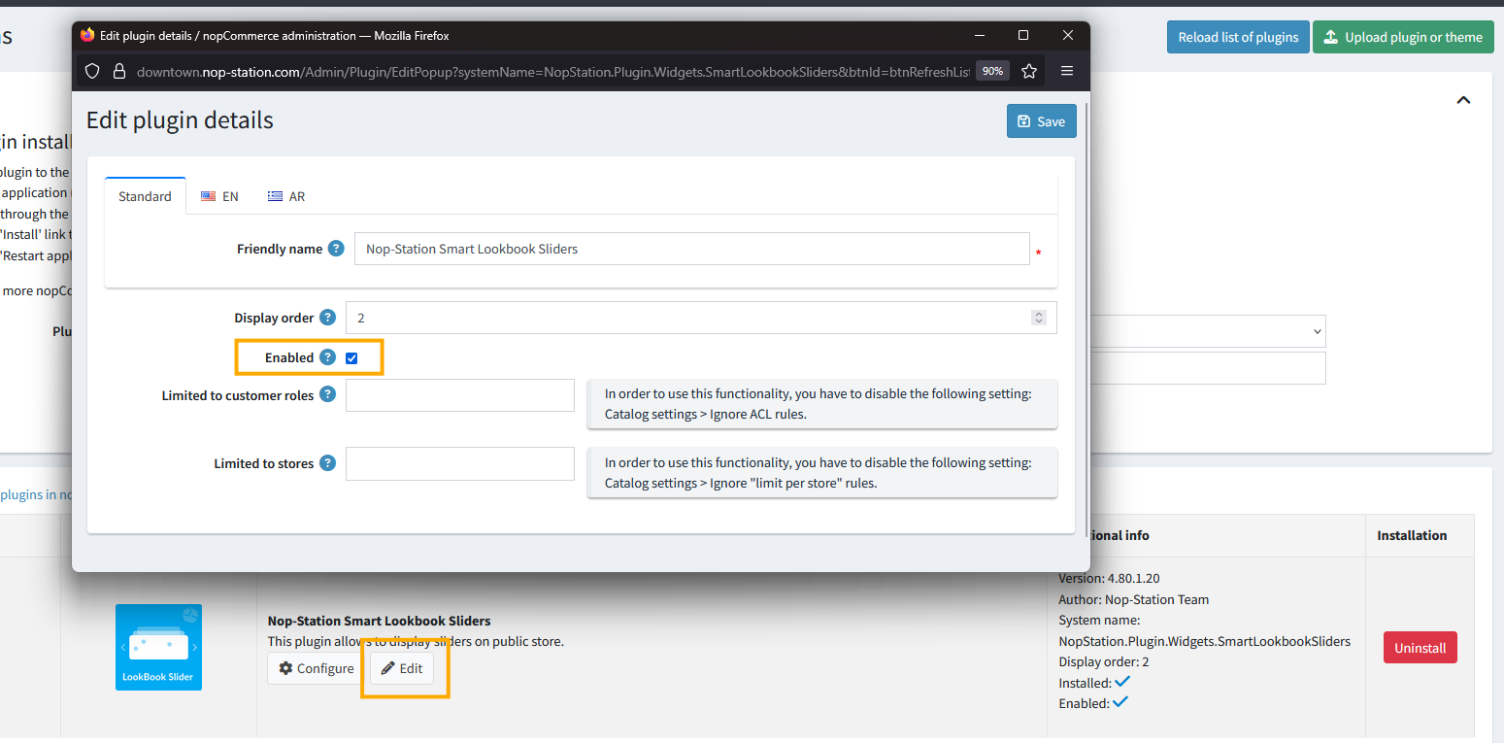Screen dimensions: 1504x743
Task: Toggle the Enabled checkbox
Action: pos(351,358)
